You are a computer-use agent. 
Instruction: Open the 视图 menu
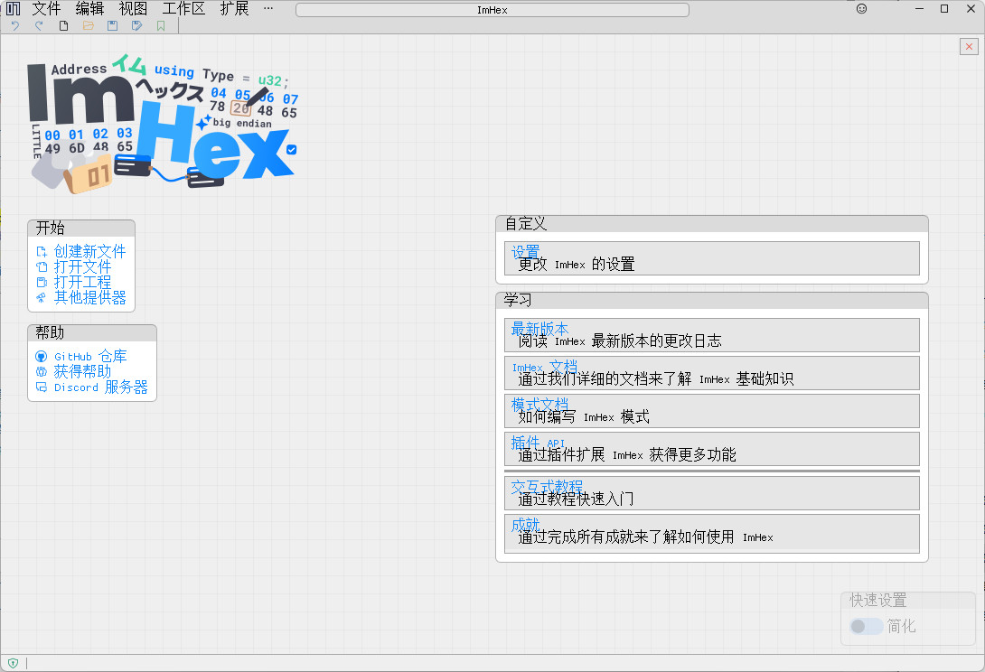[x=133, y=9]
